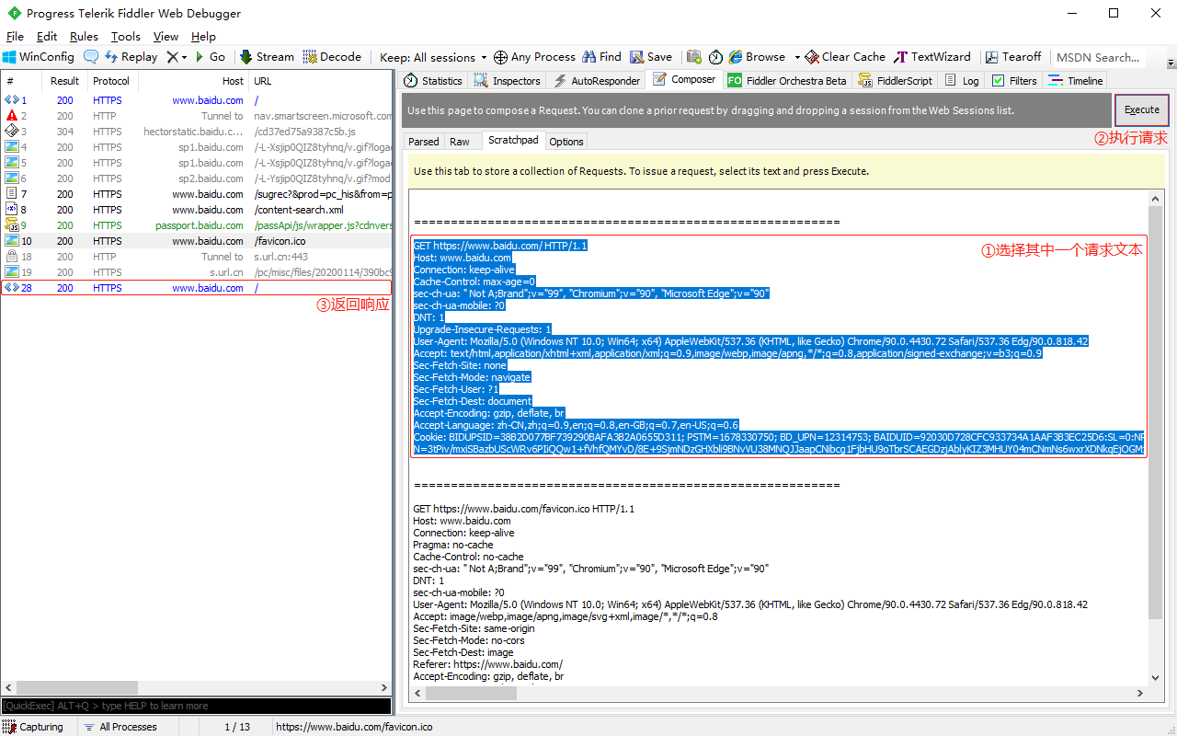Click the GET favicon.ico request line text
Image resolution: width=1177 pixels, height=736 pixels.
[x=524, y=509]
